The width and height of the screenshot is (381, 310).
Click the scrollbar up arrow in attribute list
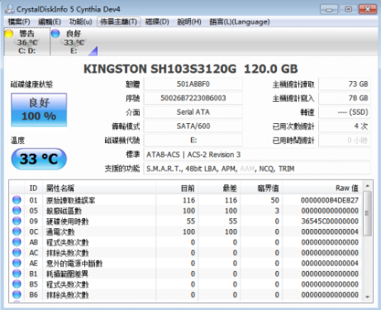click(367, 186)
